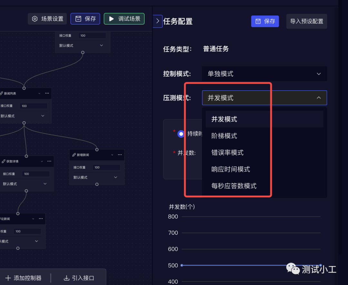Open 默认模式 dropdown in 新增新闻 node

click(x=95, y=177)
